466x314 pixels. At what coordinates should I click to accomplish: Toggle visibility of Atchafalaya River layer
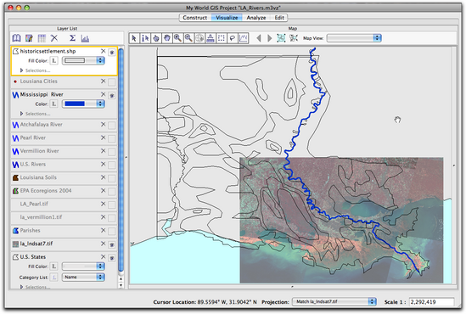click(x=112, y=126)
